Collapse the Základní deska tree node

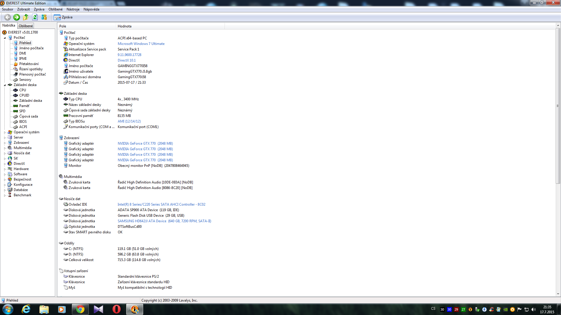coord(5,85)
